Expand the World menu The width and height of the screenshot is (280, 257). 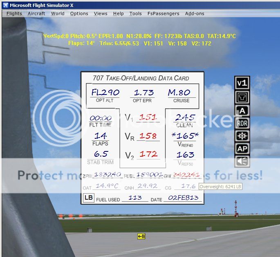[x=58, y=14]
